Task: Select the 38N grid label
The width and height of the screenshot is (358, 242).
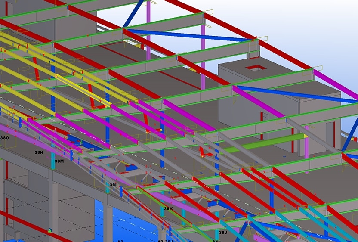Action: coord(39,152)
